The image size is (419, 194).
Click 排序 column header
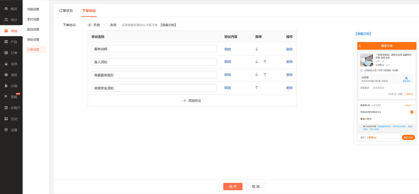pyautogui.click(x=259, y=36)
